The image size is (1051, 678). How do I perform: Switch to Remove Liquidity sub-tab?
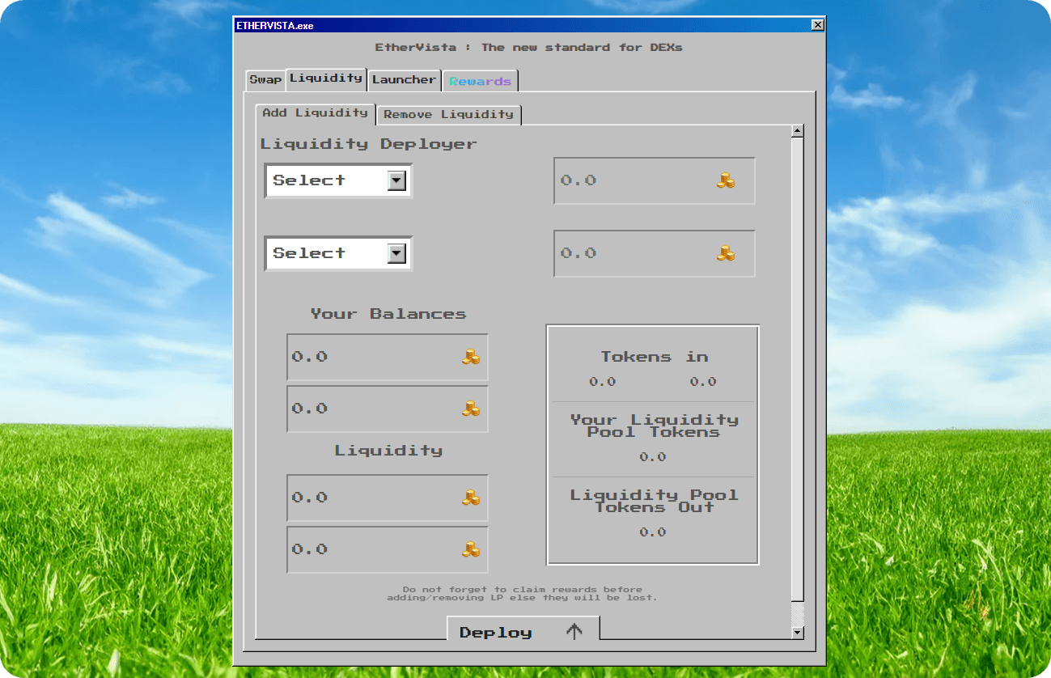click(x=449, y=115)
